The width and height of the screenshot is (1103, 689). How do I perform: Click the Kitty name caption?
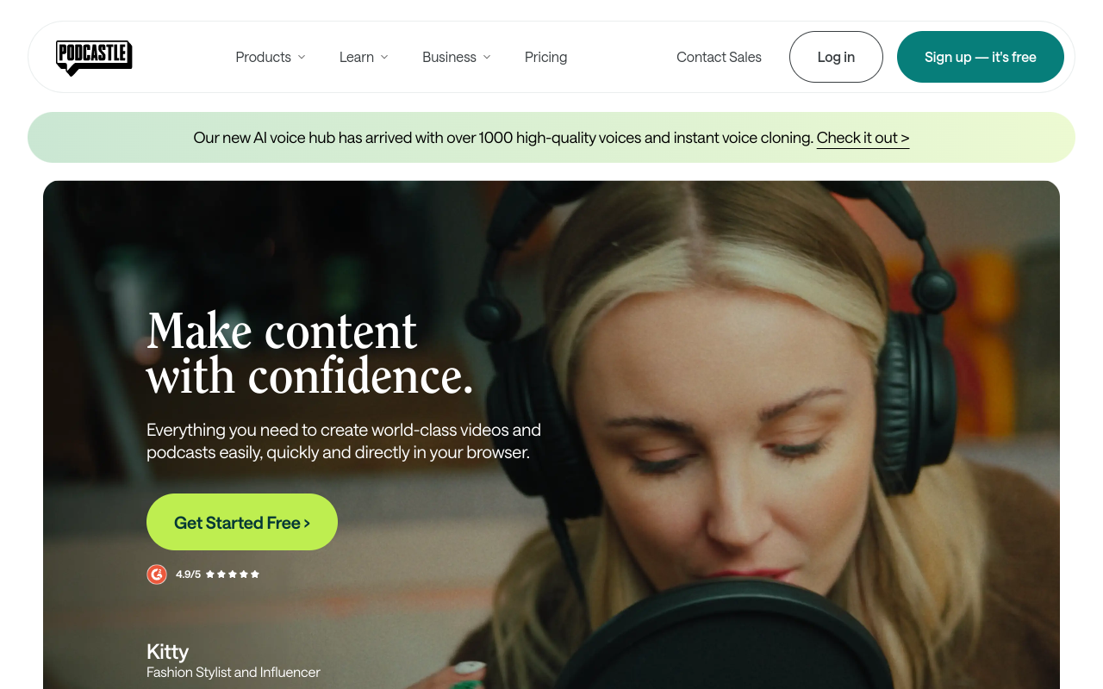[167, 651]
